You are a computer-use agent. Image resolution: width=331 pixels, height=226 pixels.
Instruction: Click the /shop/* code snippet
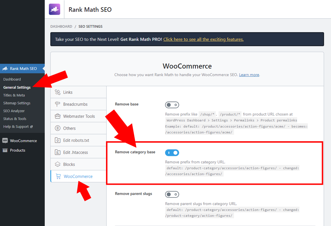pyautogui.click(x=207, y=114)
